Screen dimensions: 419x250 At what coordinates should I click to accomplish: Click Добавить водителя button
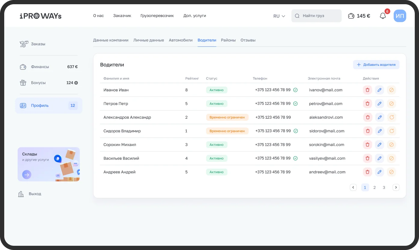(x=376, y=65)
